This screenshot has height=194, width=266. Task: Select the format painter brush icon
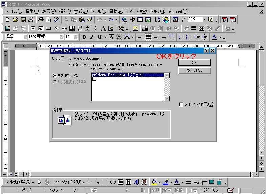tap(90, 20)
